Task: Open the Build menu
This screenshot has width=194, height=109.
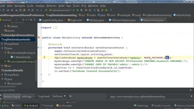Action: (x=61, y=6)
